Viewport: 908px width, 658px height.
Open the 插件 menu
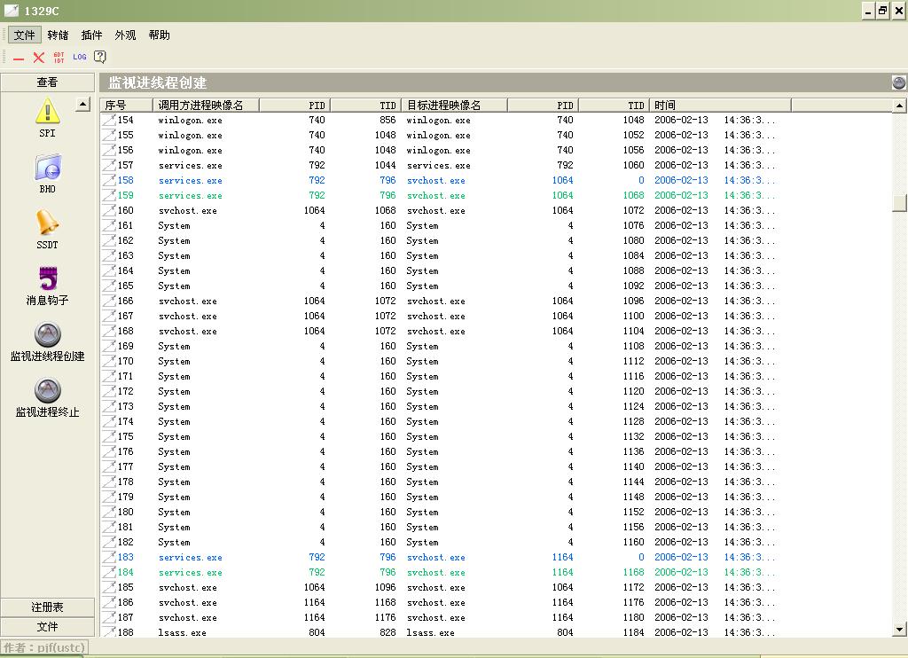(x=91, y=35)
